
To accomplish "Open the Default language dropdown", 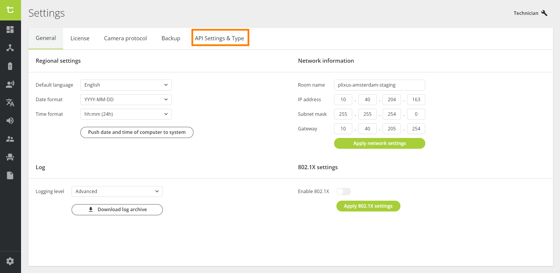I will click(126, 85).
